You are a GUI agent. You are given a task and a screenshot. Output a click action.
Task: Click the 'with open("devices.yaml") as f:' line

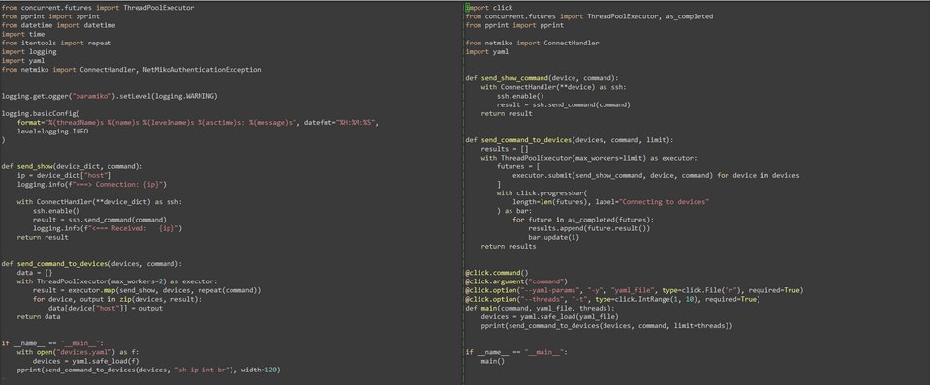click(77, 352)
